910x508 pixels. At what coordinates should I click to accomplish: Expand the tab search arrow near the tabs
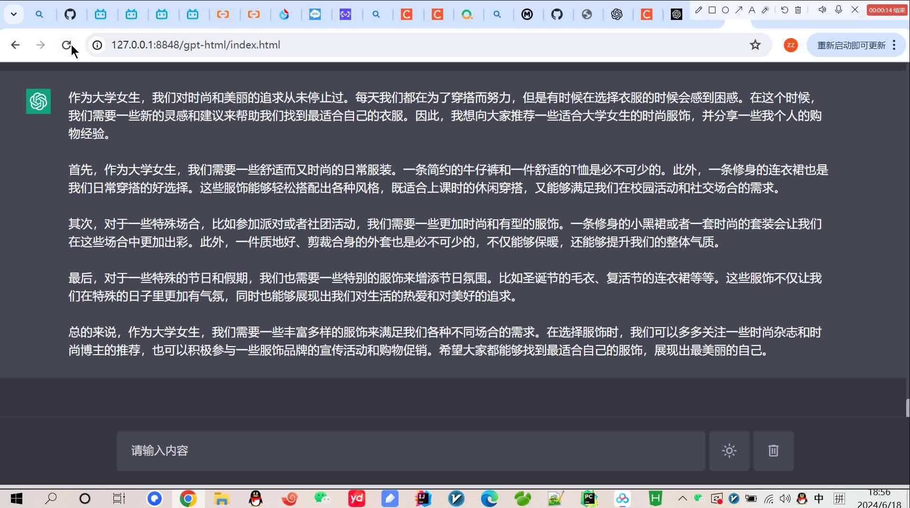[13, 14]
